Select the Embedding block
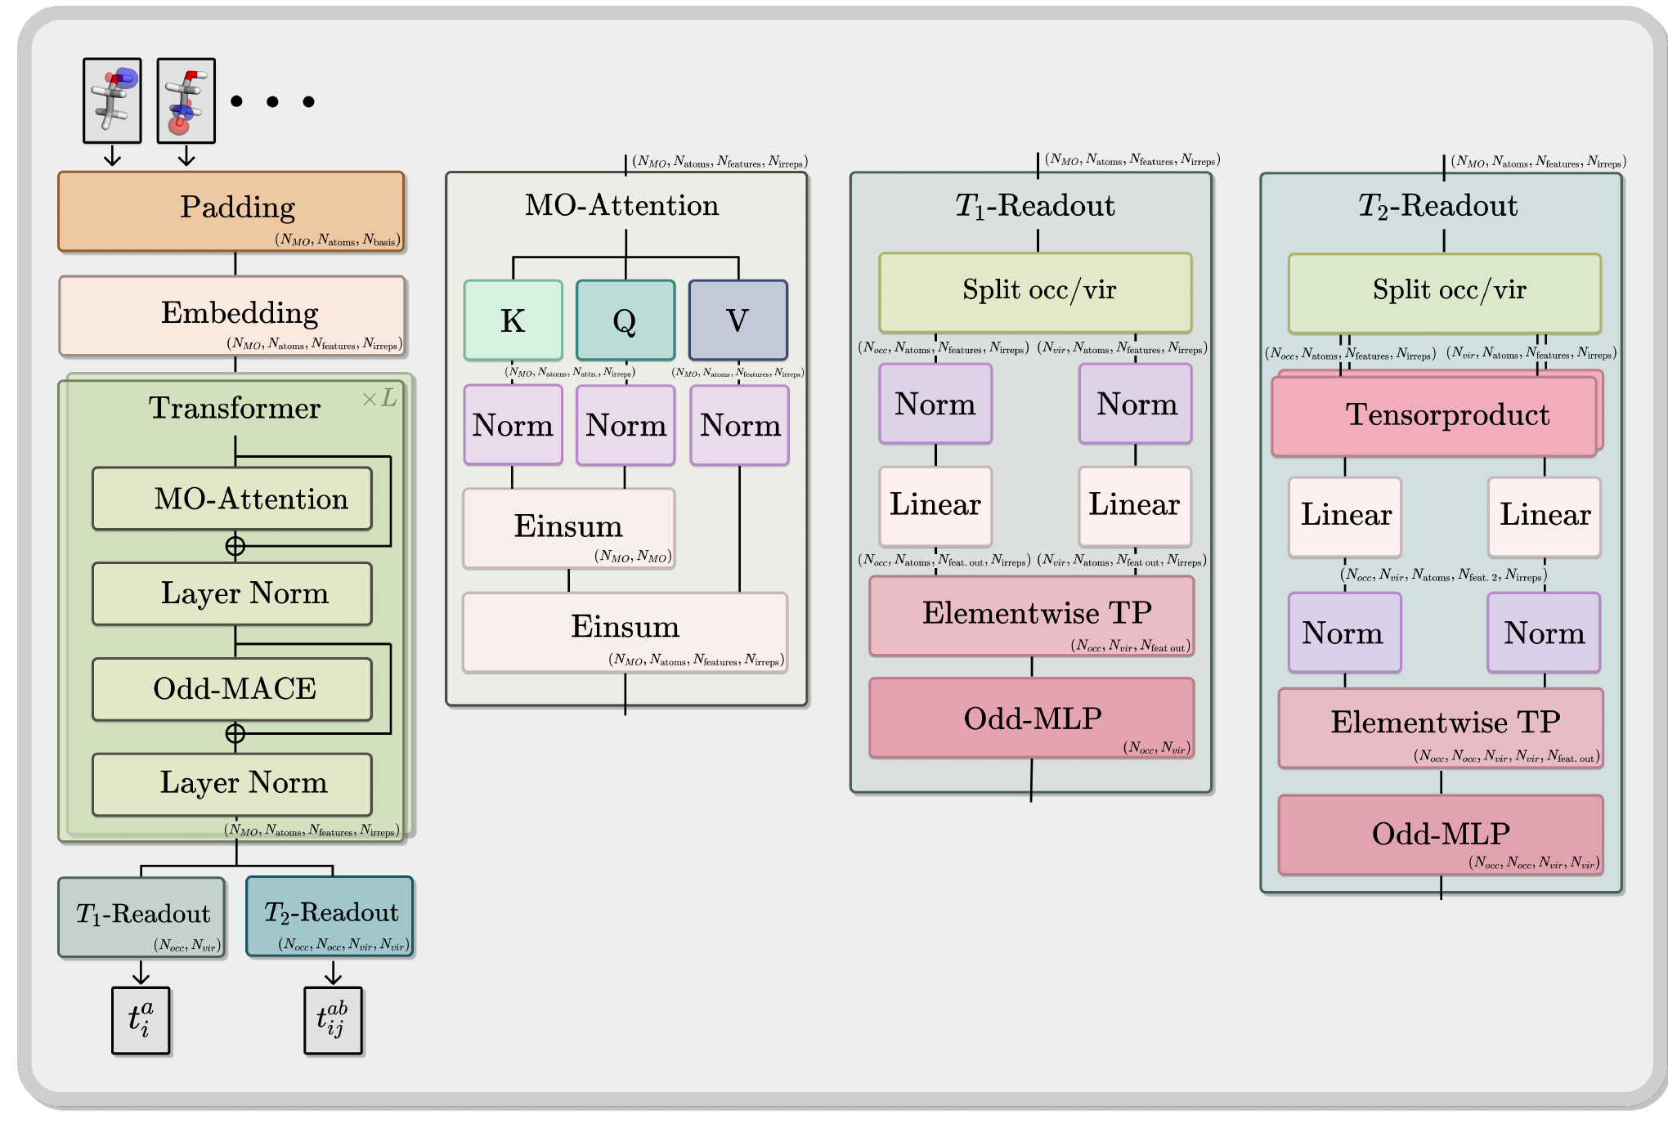 (x=232, y=316)
